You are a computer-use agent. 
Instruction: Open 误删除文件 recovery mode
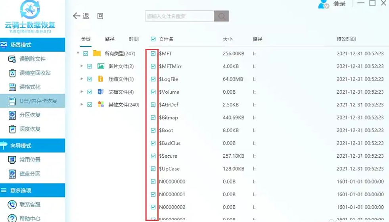tap(33, 59)
